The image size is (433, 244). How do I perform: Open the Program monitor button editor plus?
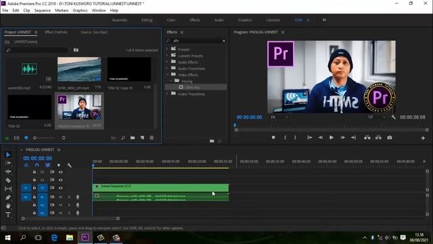(x=423, y=138)
